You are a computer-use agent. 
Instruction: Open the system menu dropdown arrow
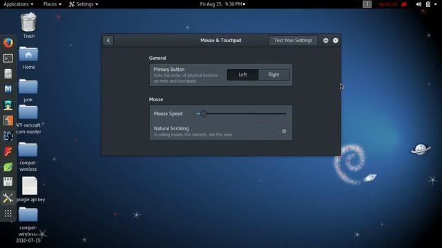(436, 4)
